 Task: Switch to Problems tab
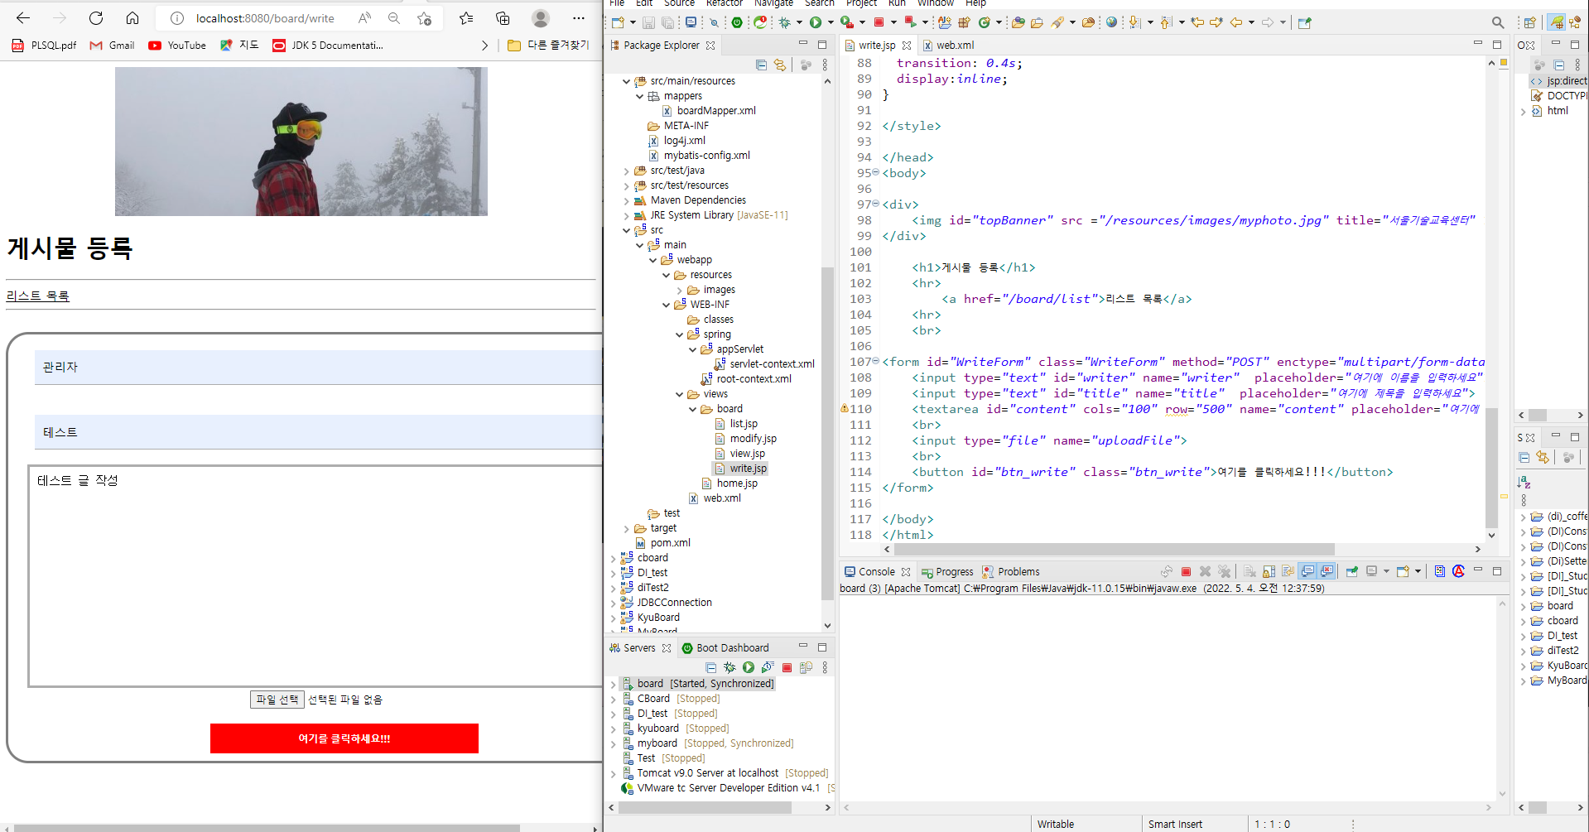1010,572
